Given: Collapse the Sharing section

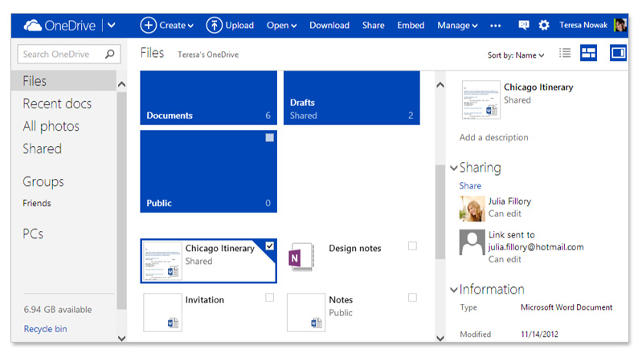Looking at the screenshot, I should point(454,168).
